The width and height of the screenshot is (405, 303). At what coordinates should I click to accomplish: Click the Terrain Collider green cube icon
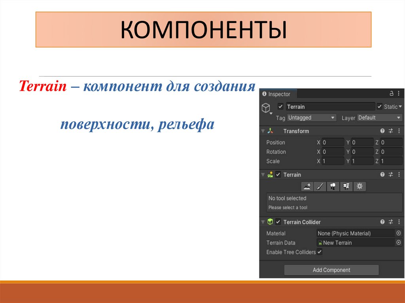[x=270, y=222]
